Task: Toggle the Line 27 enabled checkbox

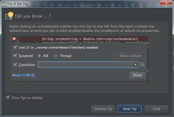Action: 15,48
